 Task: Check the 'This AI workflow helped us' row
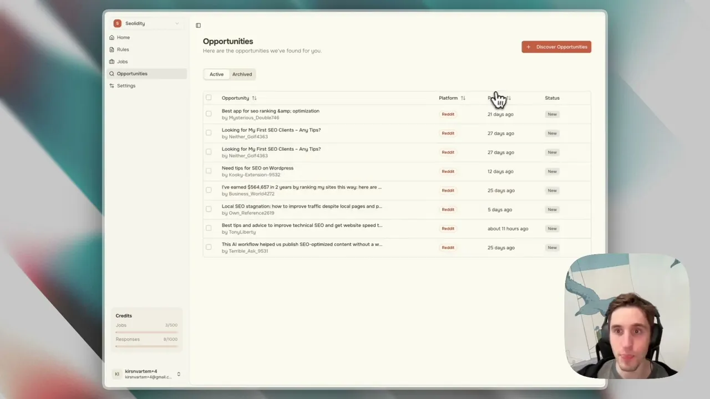[209, 247]
